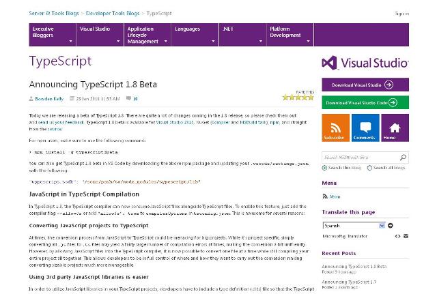Click the Sign in link

coord(402,14)
